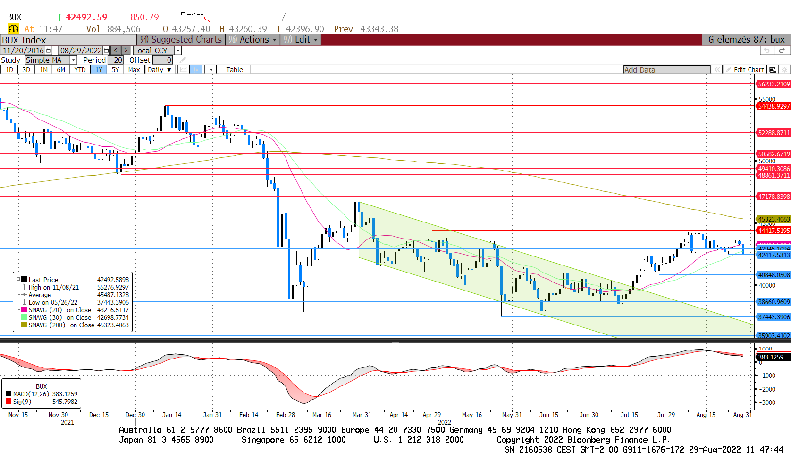Open the Daily periodicity dropdown
This screenshot has height=470, width=791.
coord(159,70)
